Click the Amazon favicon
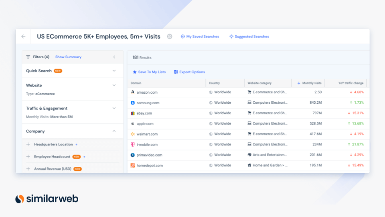This screenshot has width=385, height=217. [133, 92]
